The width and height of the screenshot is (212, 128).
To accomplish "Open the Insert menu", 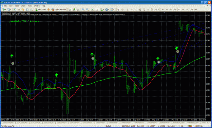I will pos(17,6).
